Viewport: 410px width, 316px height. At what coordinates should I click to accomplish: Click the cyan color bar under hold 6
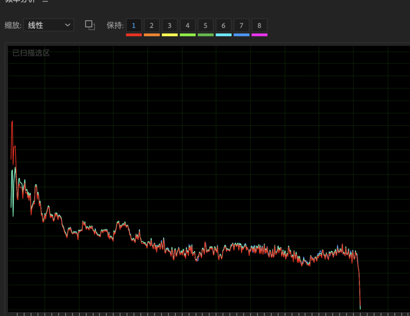point(223,35)
